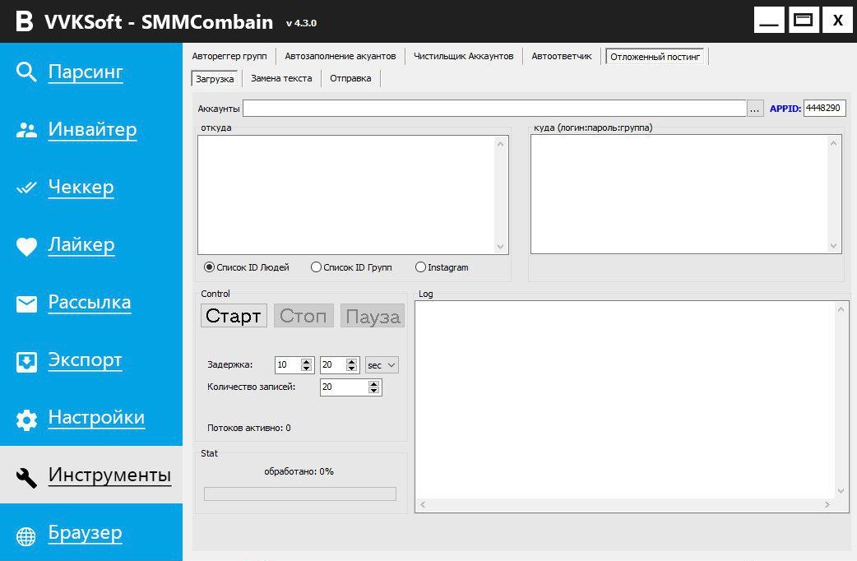857x561 pixels.
Task: Open the Замена текста sub-tab
Action: (281, 79)
